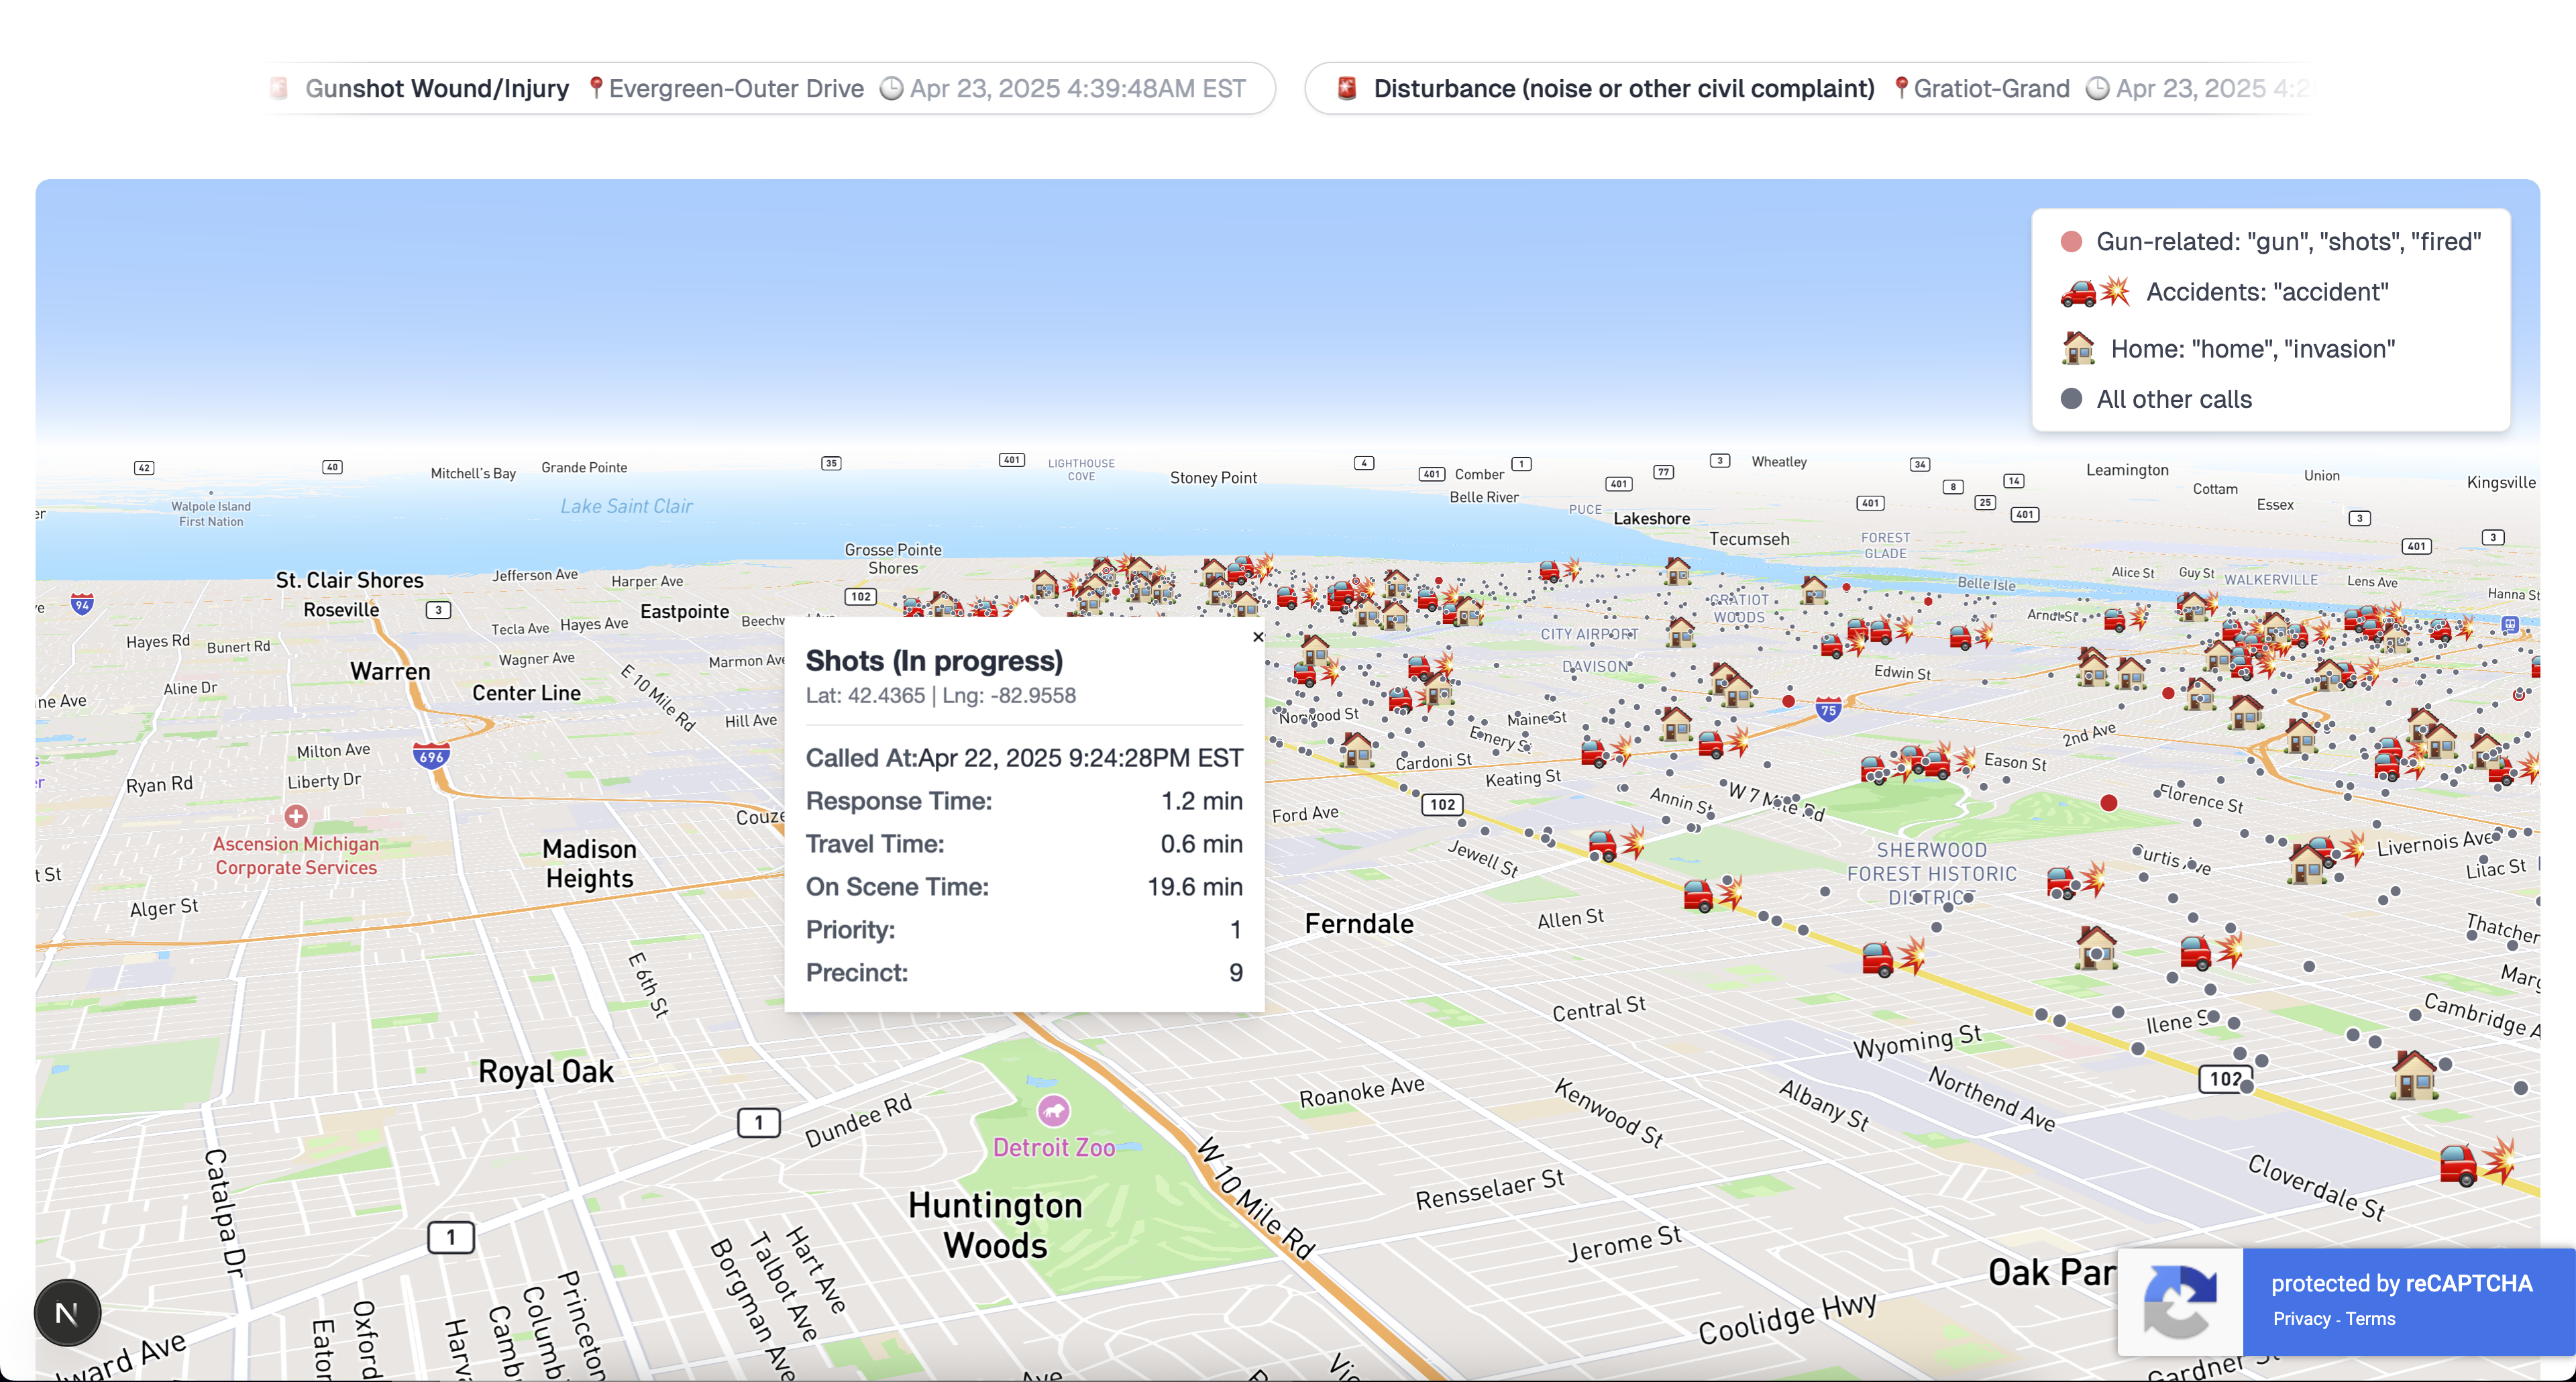Select the accident marker above Ilene St label
Viewport: 2576px width, 1382px height.
[2211, 950]
